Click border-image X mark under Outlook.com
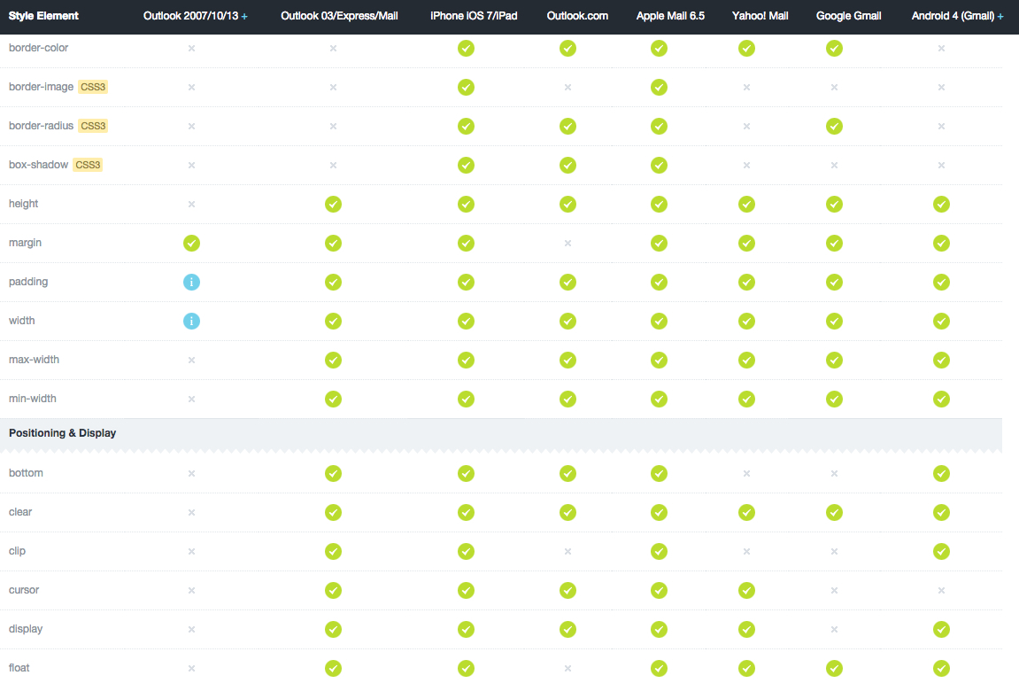Image resolution: width=1019 pixels, height=683 pixels. tap(568, 87)
